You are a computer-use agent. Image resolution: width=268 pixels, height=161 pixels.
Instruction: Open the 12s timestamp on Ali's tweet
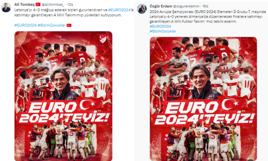(x=70, y=5)
